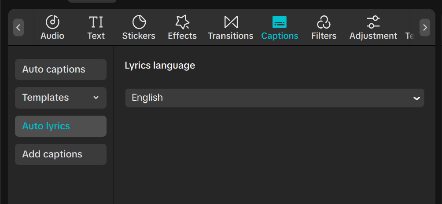
Task: Select the Captions icon
Action: click(280, 22)
